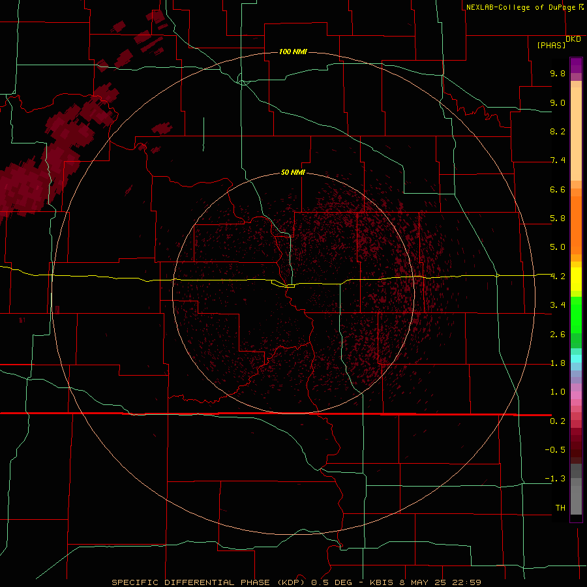Viewport: 587px width, 587px height.
Task: Pick the gray segment beside TH
Action: [576, 501]
